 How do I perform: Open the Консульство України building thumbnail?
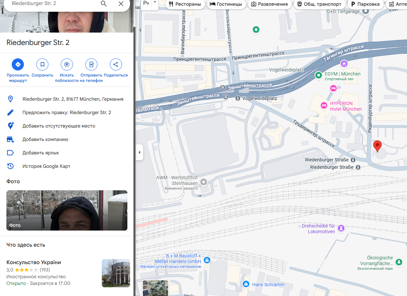116,273
